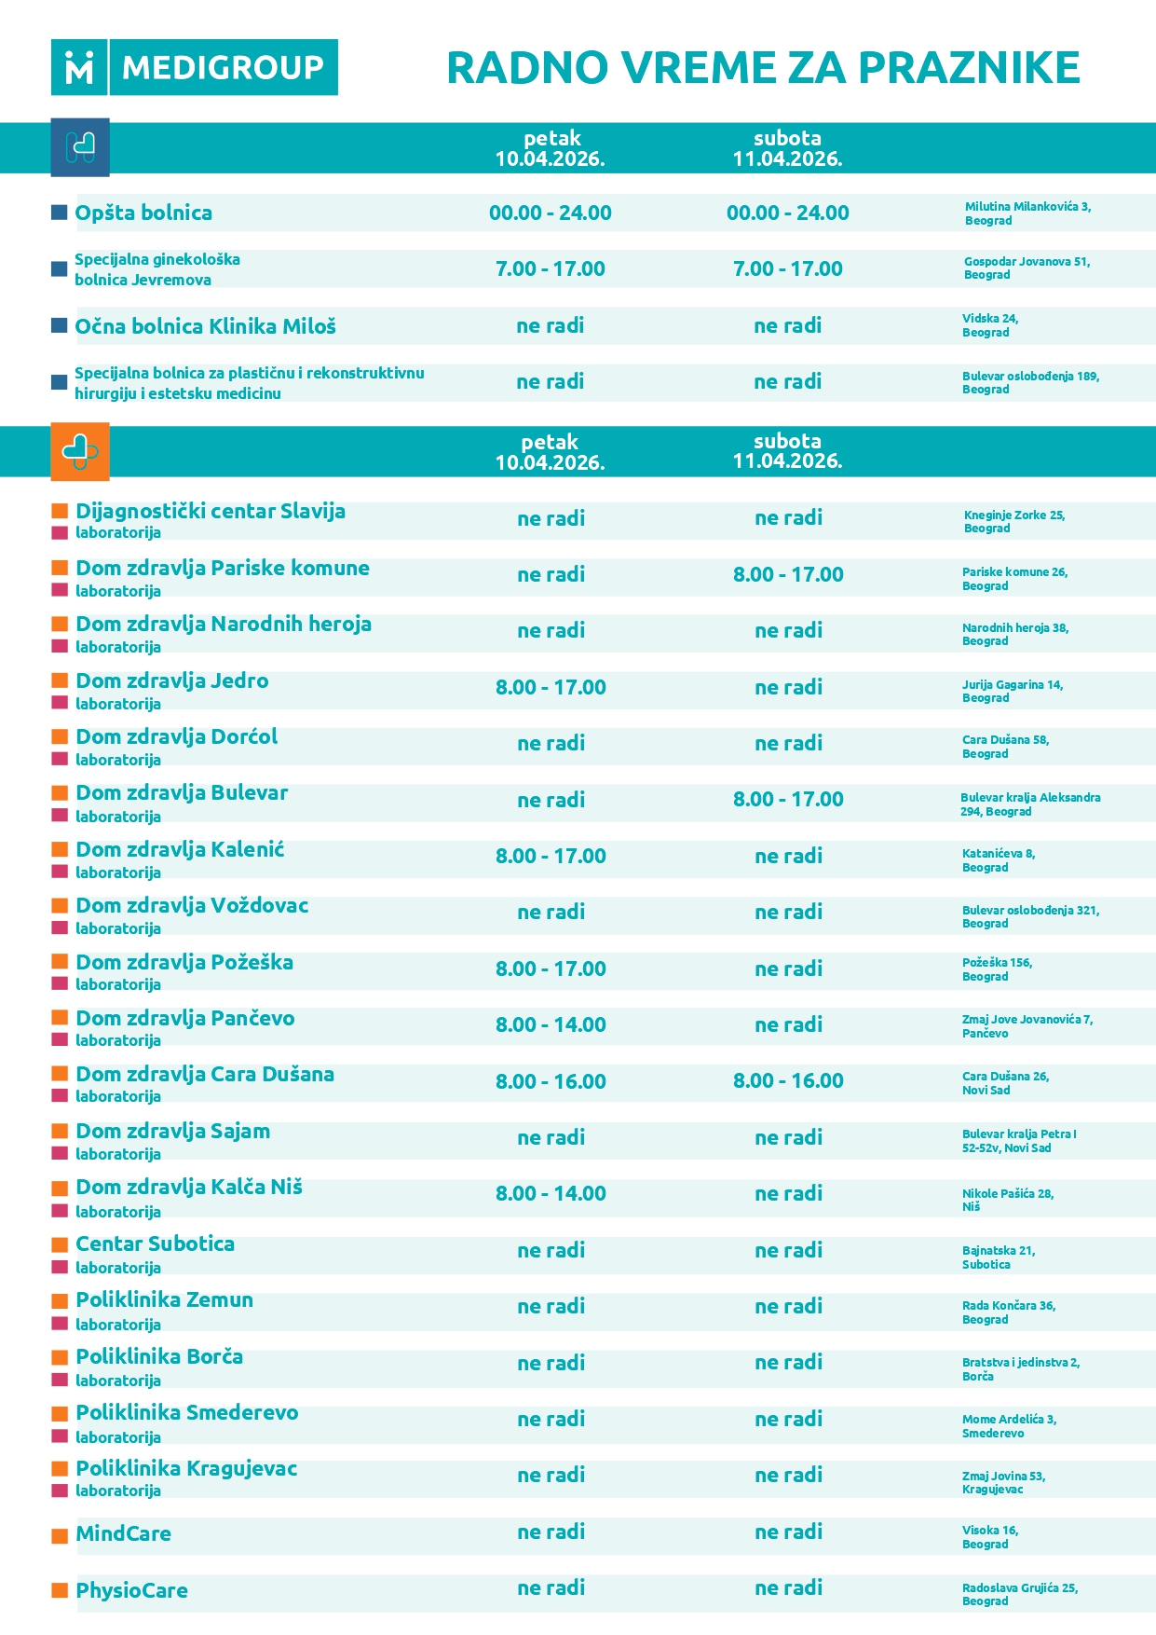
Task: Click subota 11.04.2026. header in health centers section
Action: coord(788,451)
